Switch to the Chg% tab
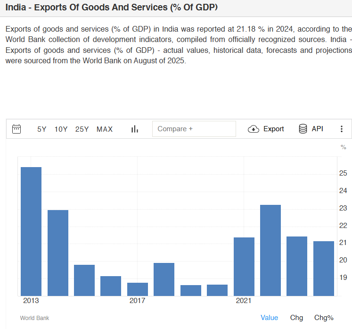The width and height of the screenshot is (352, 329). [x=324, y=318]
